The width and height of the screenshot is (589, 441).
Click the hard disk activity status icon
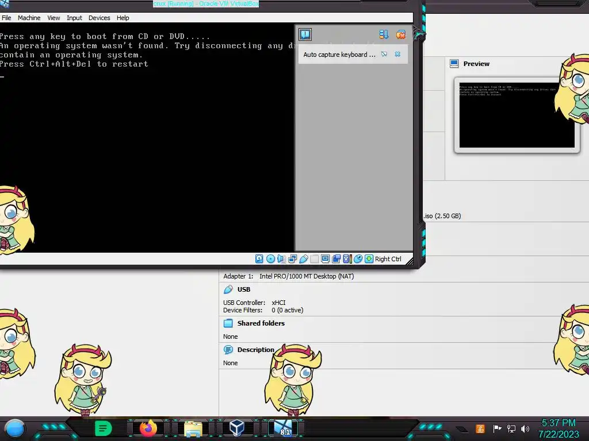tap(259, 259)
